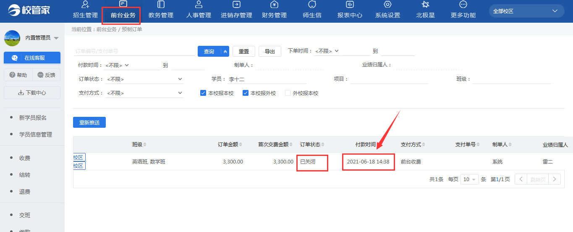The height and width of the screenshot is (232, 573).
Task: Collapse advanced search with double-chevron
Action: coord(225,51)
